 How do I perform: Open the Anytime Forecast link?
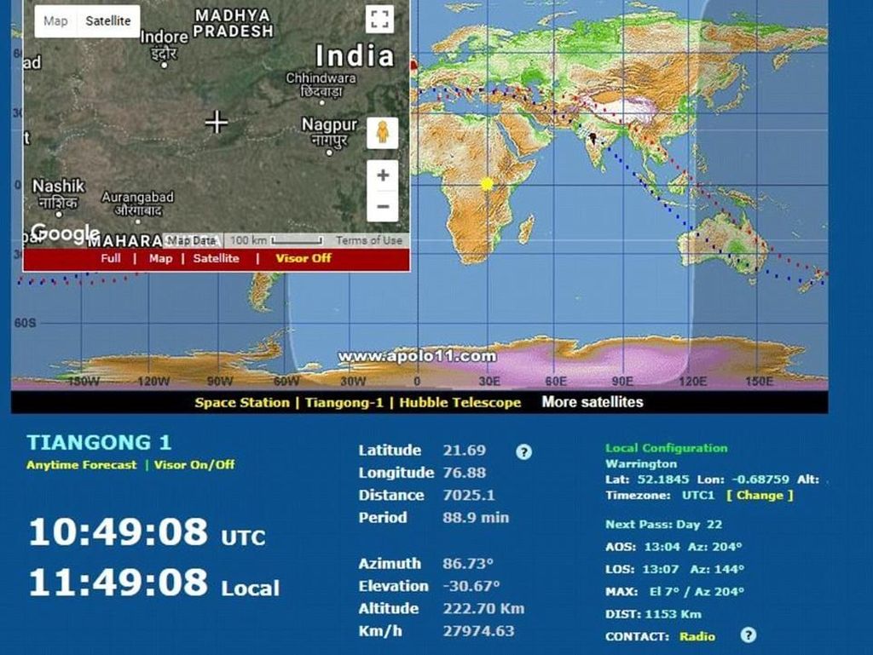(x=81, y=465)
